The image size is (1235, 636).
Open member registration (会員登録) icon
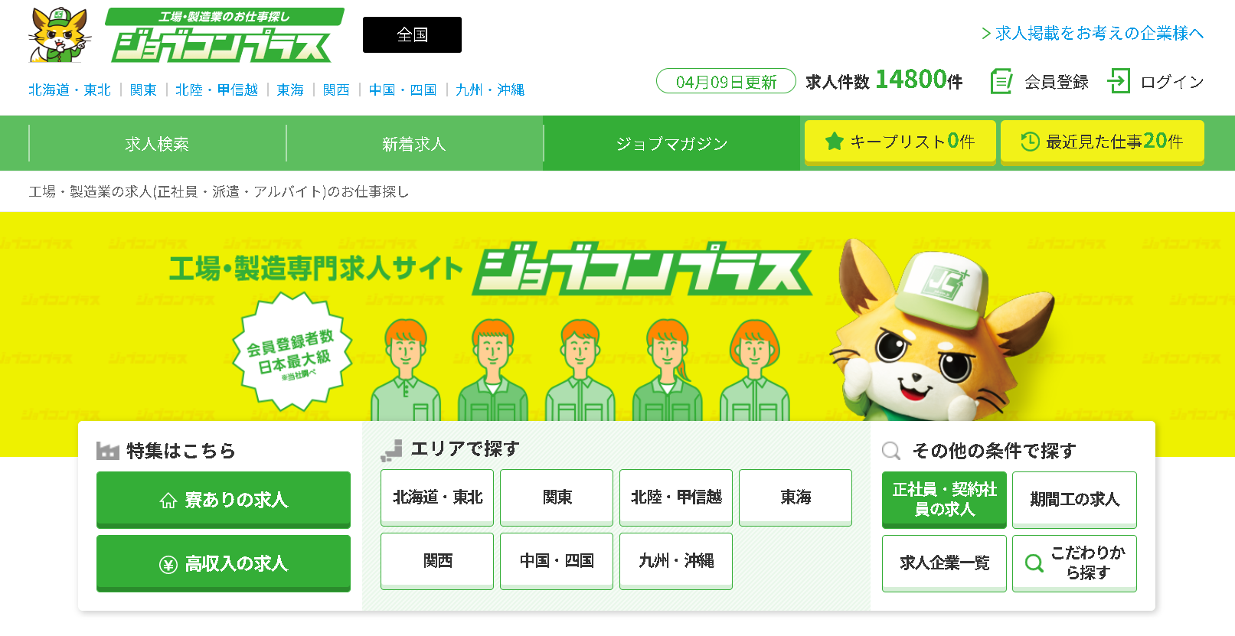coord(1001,81)
